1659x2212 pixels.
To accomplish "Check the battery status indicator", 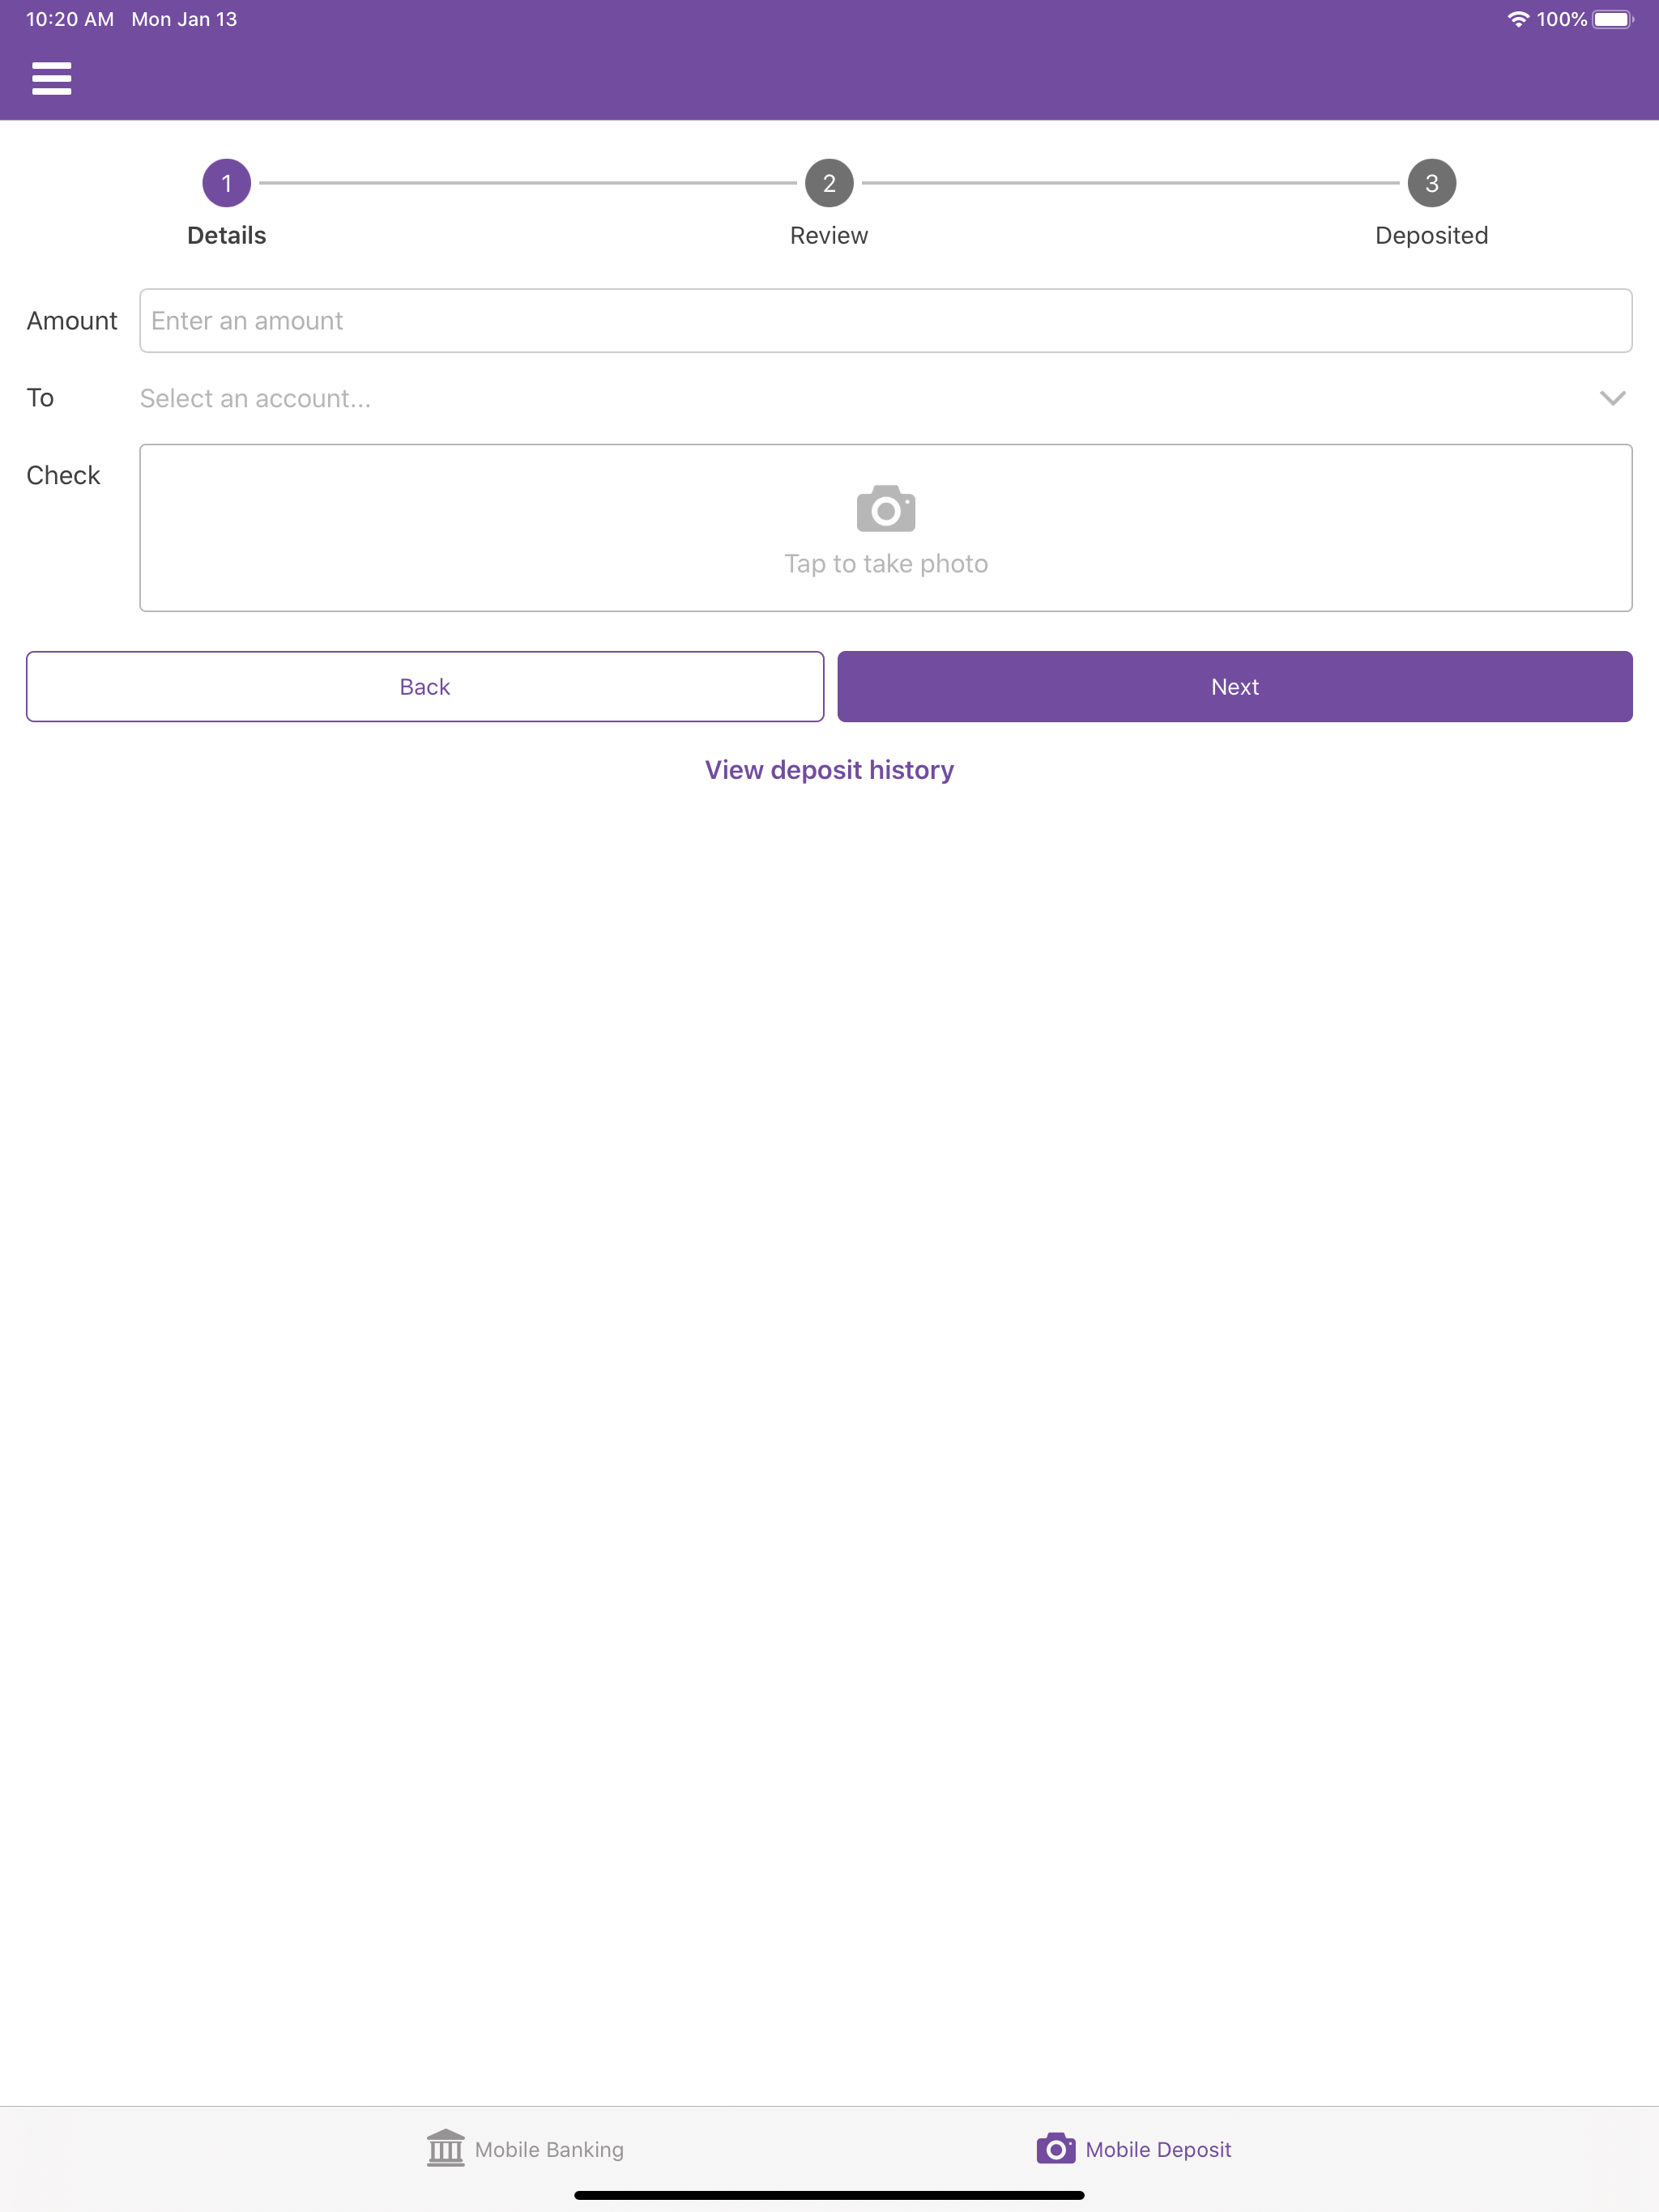I will pos(1613,19).
